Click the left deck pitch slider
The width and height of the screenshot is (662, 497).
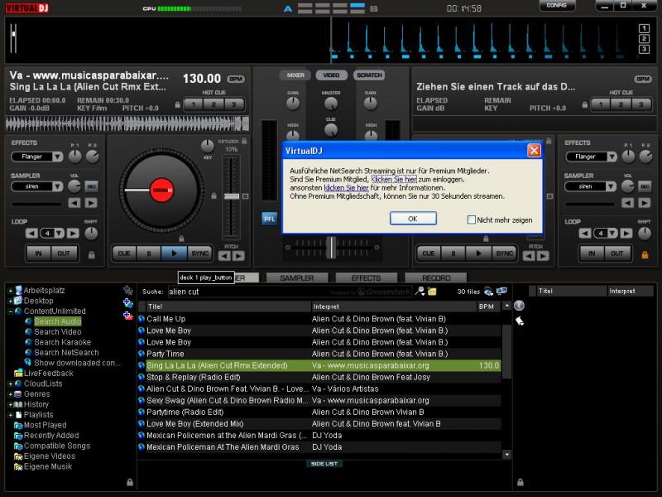[x=231, y=195]
